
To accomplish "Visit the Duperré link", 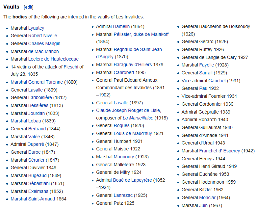I will tap(36, 144).
